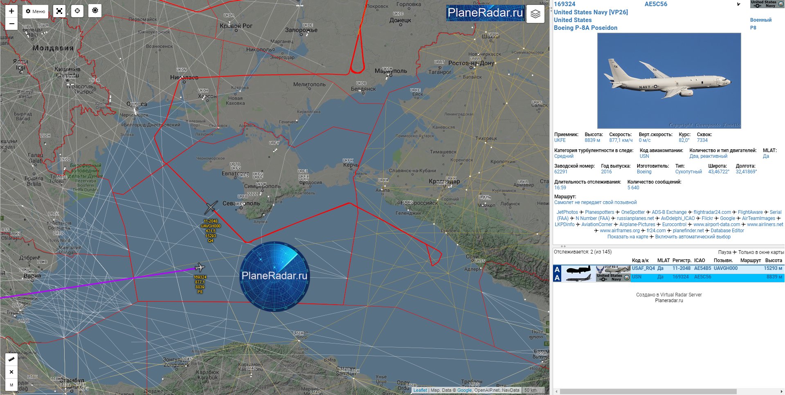Zoom out of the map
Image resolution: width=785 pixels, height=395 pixels.
11,24
